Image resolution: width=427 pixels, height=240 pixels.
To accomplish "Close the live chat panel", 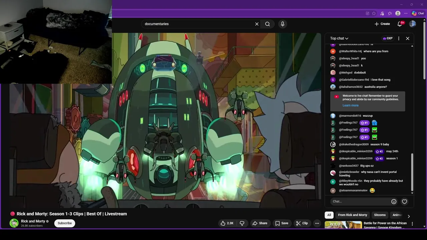I will click(x=408, y=38).
